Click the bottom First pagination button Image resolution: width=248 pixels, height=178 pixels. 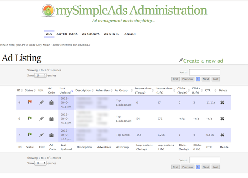(x=175, y=167)
